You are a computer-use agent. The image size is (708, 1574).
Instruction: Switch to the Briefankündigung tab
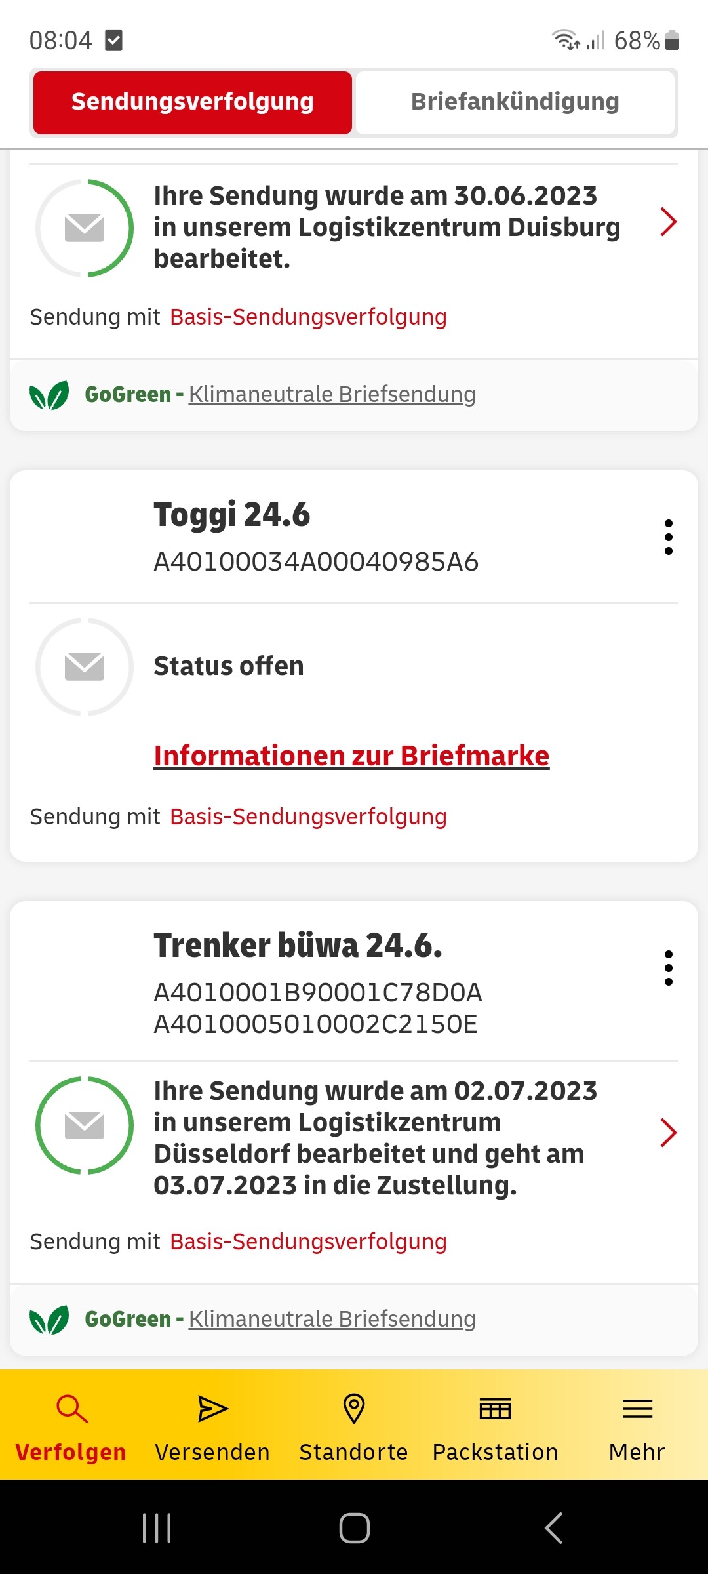pos(515,102)
